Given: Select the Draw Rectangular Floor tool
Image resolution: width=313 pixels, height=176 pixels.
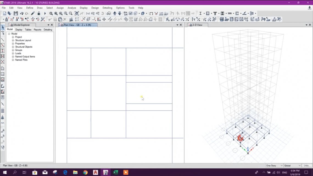Looking at the screenshot, I should [2, 74].
